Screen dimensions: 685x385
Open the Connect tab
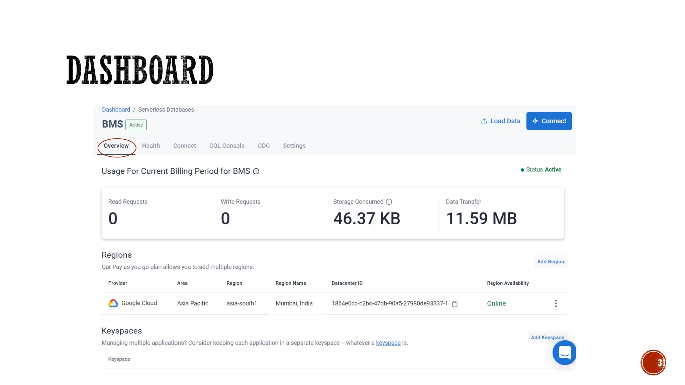pyautogui.click(x=184, y=146)
